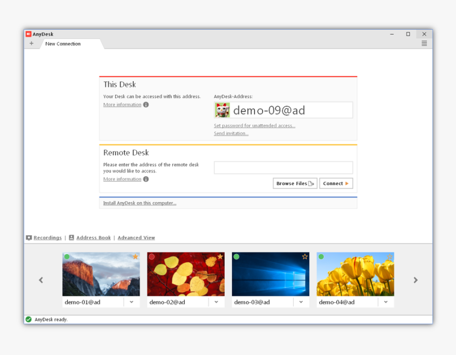This screenshot has width=456, height=355.
Task: Click the AnyDesk logo in the title bar
Action: (x=28, y=33)
